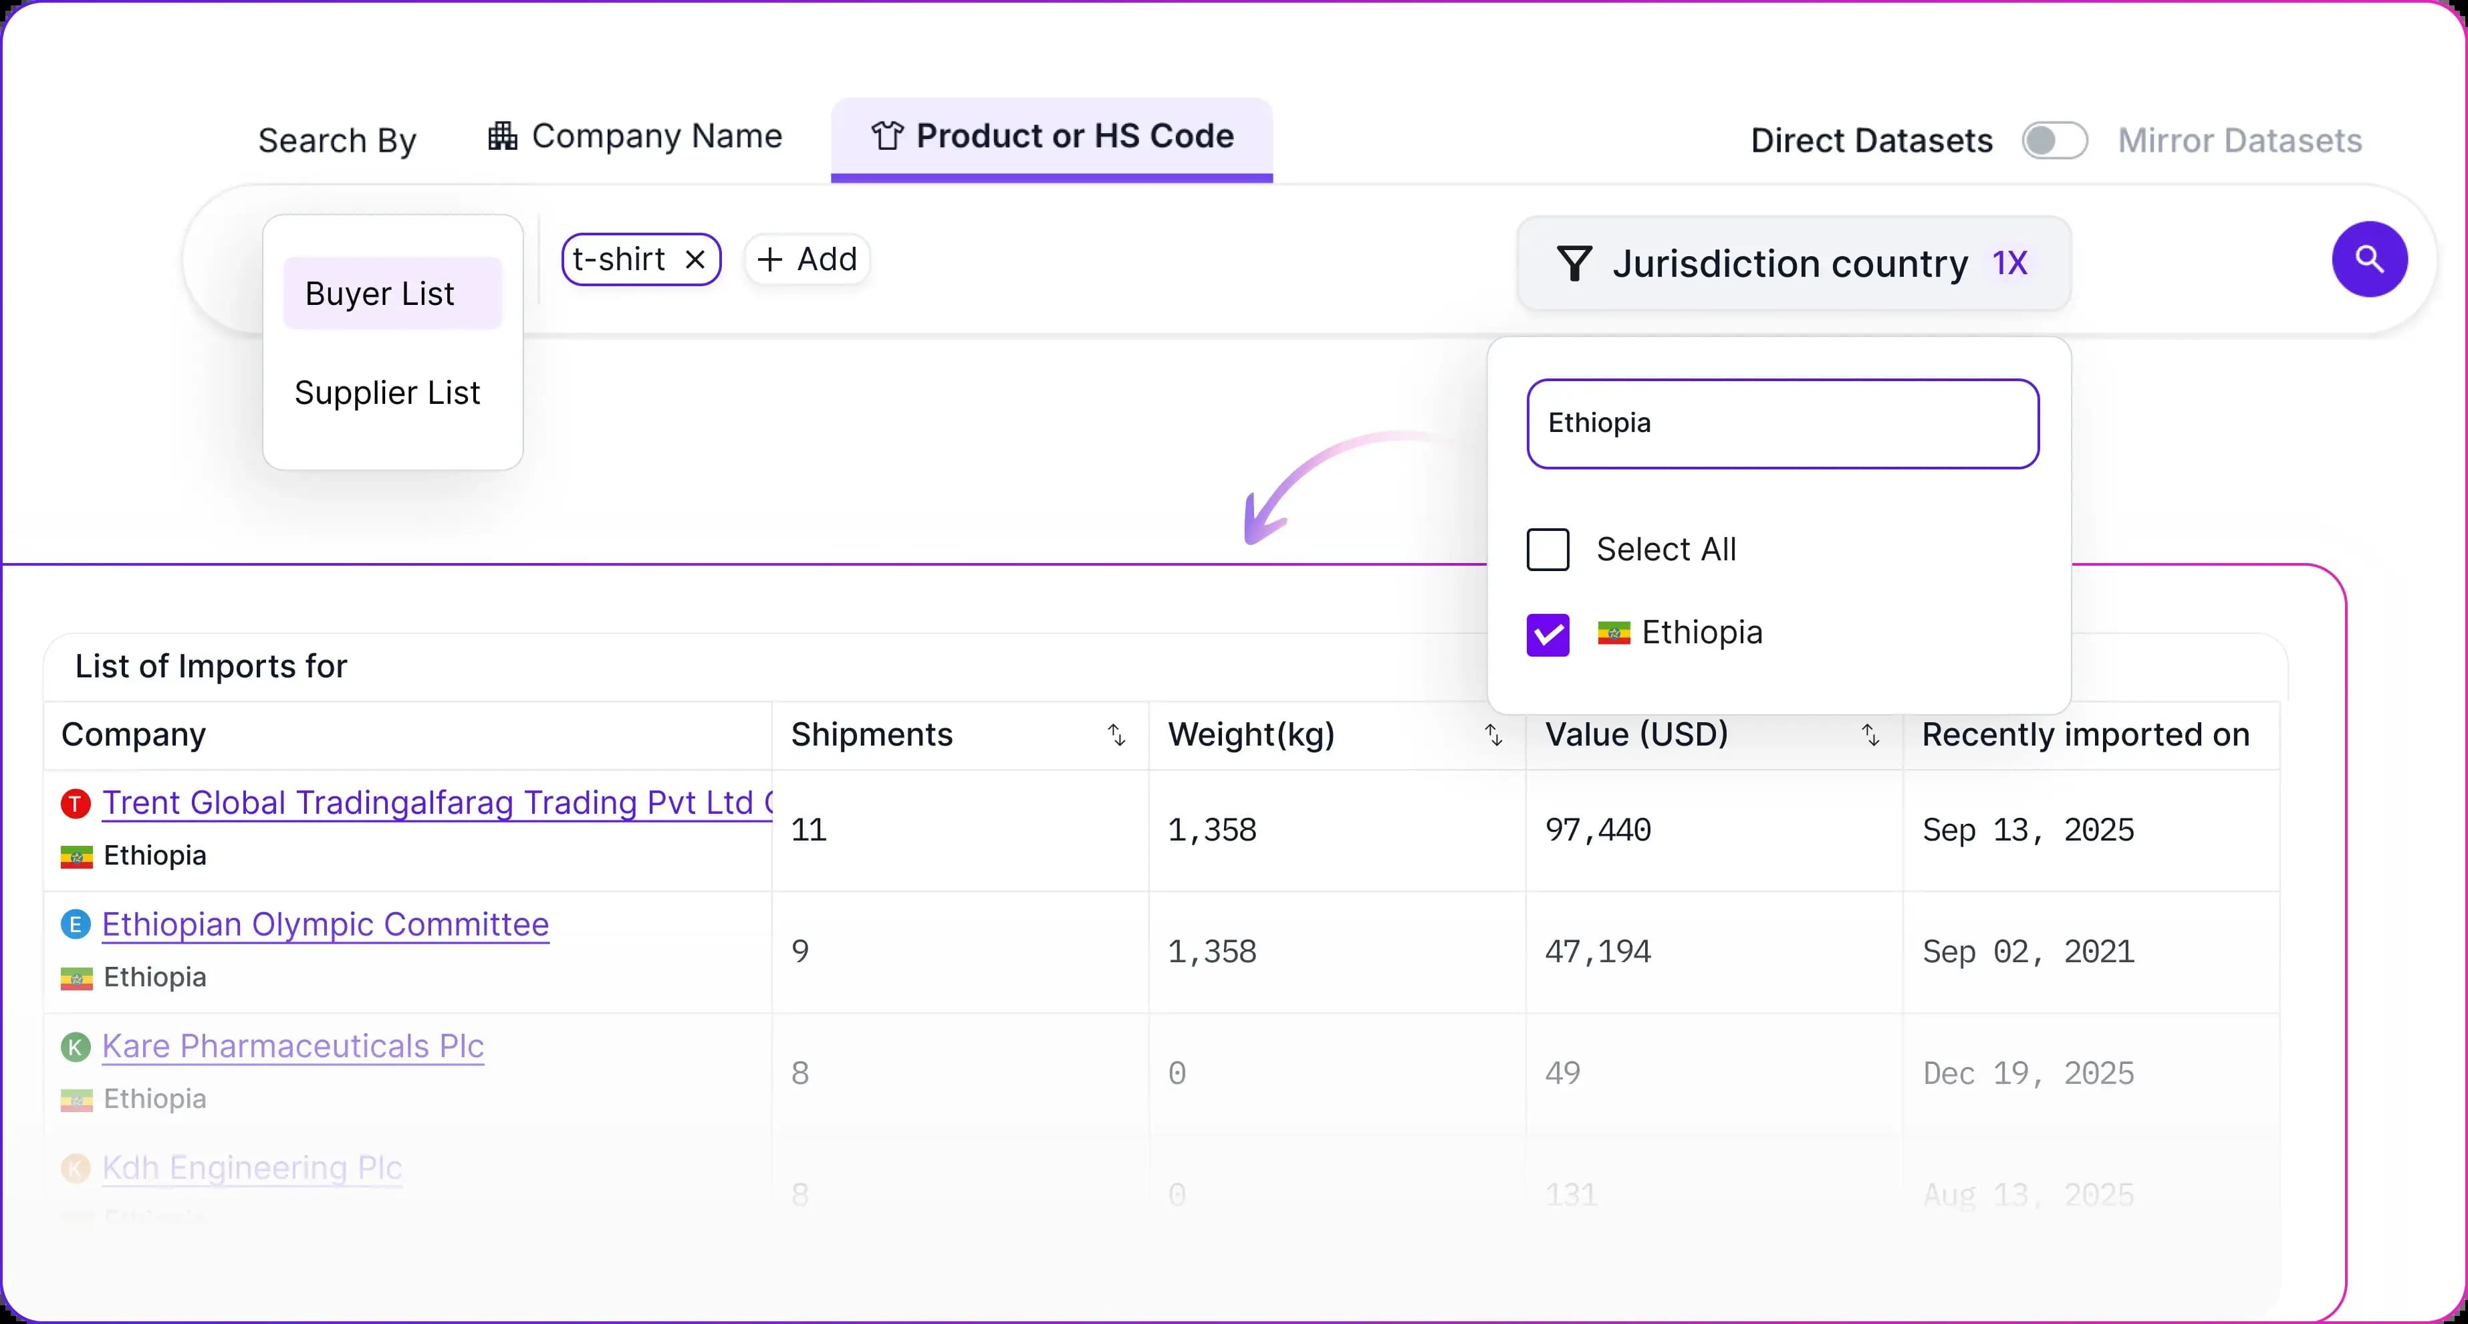Sort by Value (USD) column arrows
This screenshot has width=2468, height=1324.
click(x=1869, y=736)
